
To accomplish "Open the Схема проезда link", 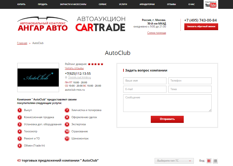I will [x=157, y=33].
